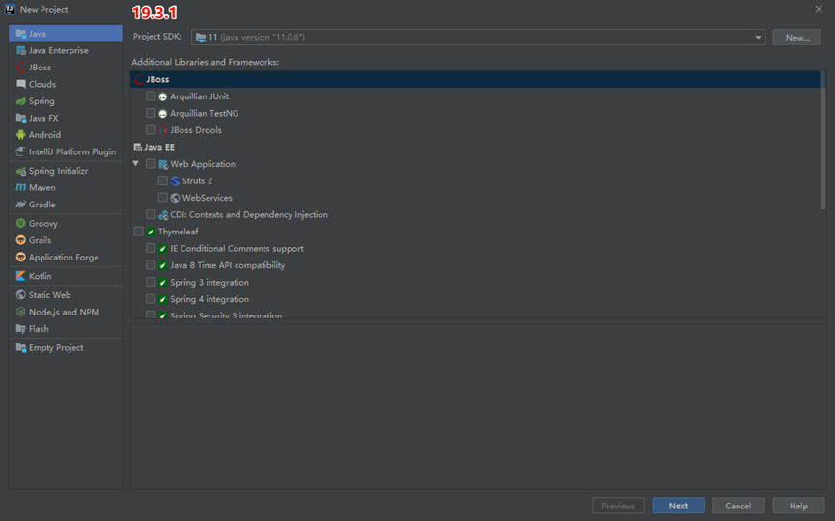This screenshot has width=835, height=521.
Task: Click the Node.js and NPM icon
Action: point(21,312)
